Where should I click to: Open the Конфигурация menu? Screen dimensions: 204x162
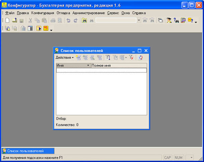click(43, 13)
